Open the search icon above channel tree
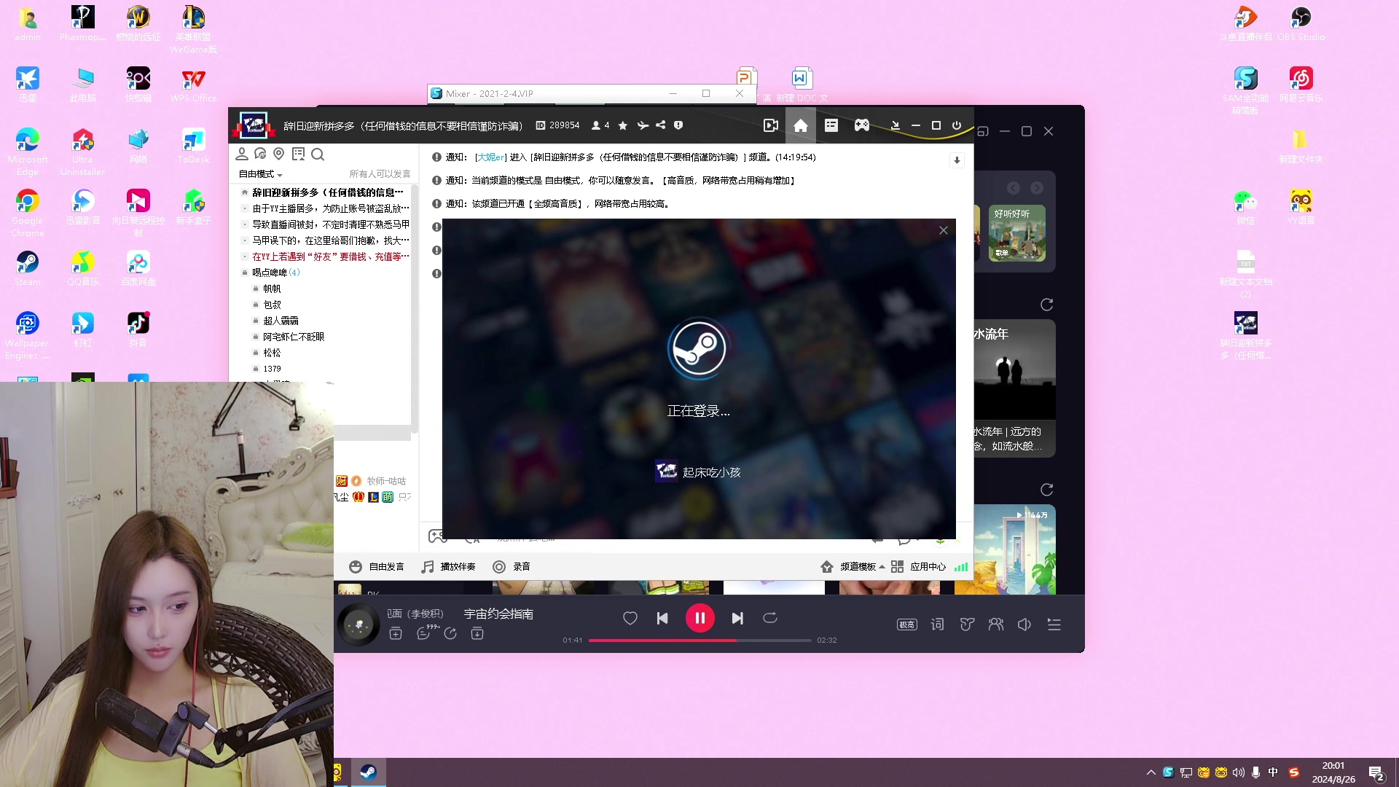 point(318,154)
